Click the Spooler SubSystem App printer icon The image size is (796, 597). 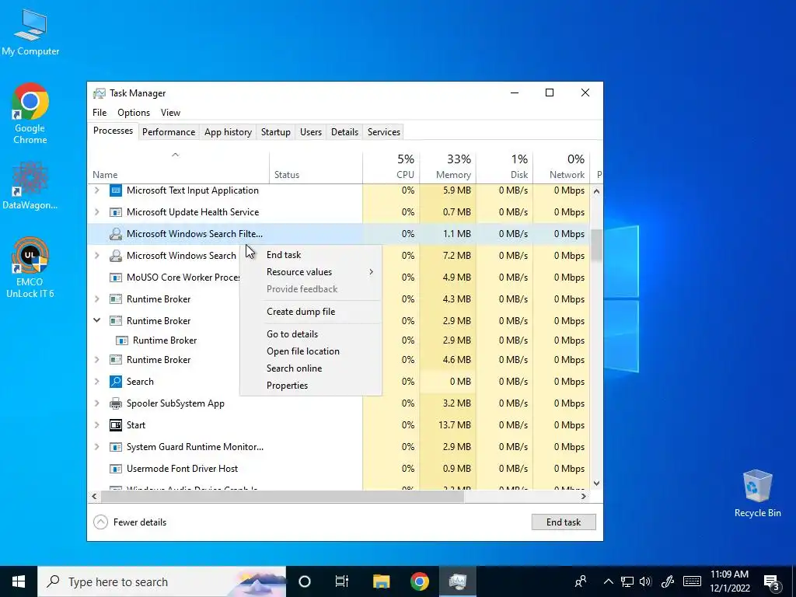[x=116, y=403]
